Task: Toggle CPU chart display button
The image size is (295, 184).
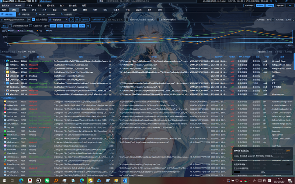Action: (x=52, y=26)
